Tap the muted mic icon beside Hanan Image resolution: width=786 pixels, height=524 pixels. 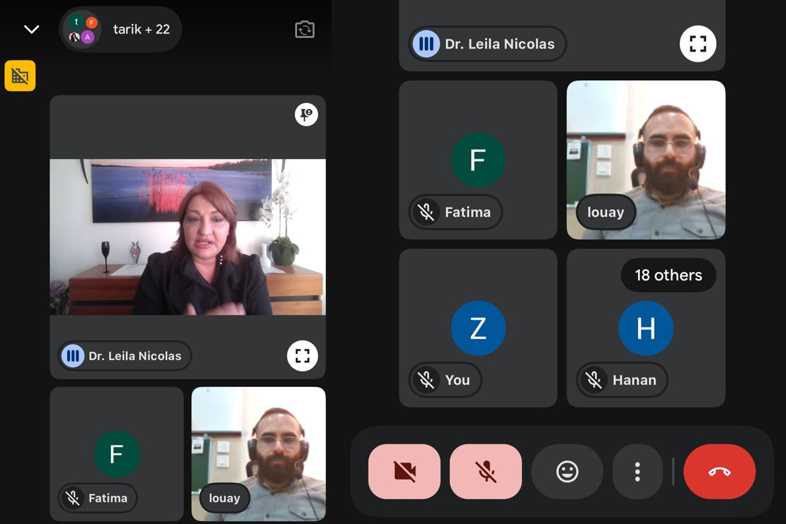pos(594,380)
